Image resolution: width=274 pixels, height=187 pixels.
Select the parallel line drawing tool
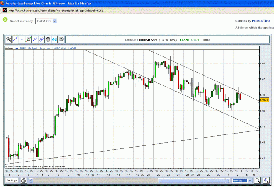(x=41, y=39)
